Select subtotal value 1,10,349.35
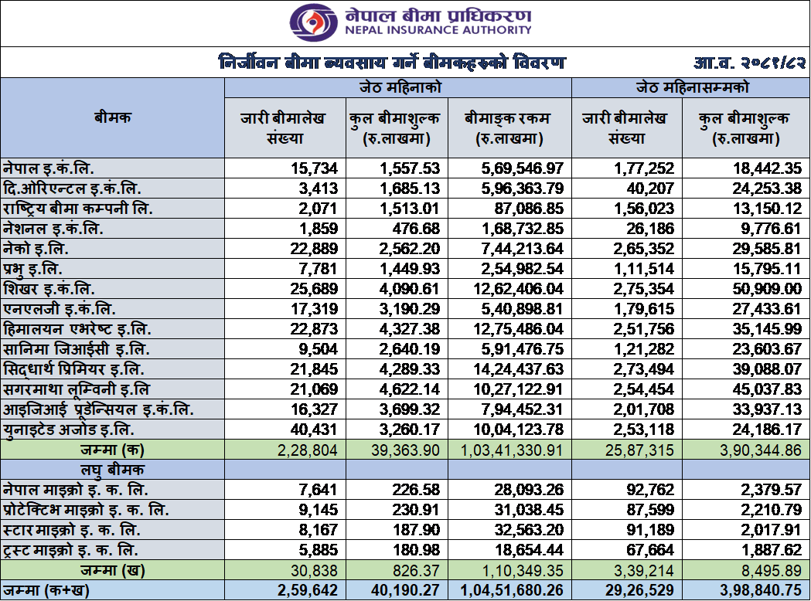Screen dimensions: 811x601 point(523,571)
